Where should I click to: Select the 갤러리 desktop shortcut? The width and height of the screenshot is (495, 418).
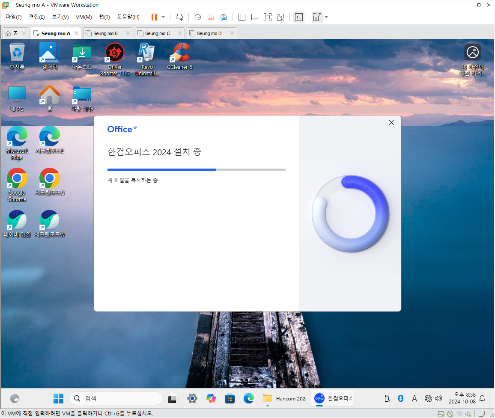(x=50, y=57)
